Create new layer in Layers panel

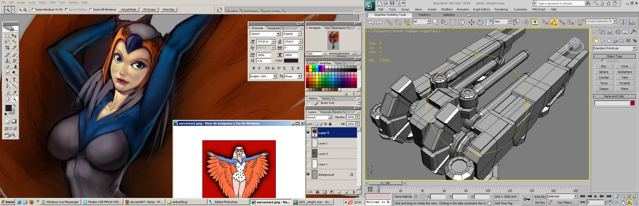(346, 192)
